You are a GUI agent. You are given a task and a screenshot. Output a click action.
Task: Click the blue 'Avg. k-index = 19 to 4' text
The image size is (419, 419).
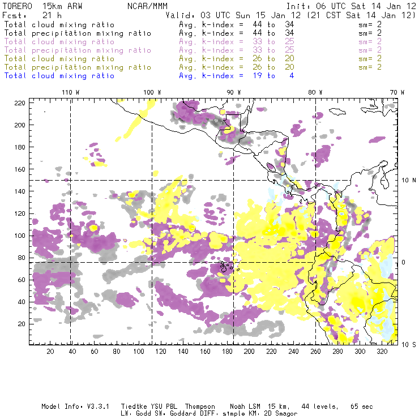click(237, 76)
